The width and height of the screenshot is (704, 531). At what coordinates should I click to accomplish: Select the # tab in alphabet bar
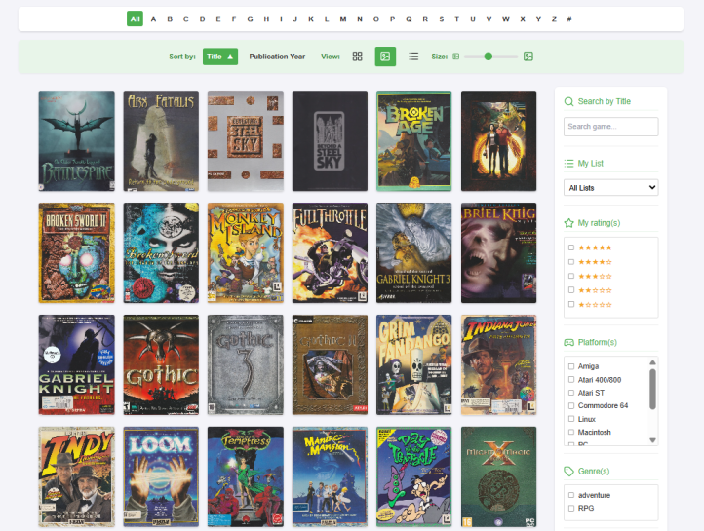click(x=569, y=19)
